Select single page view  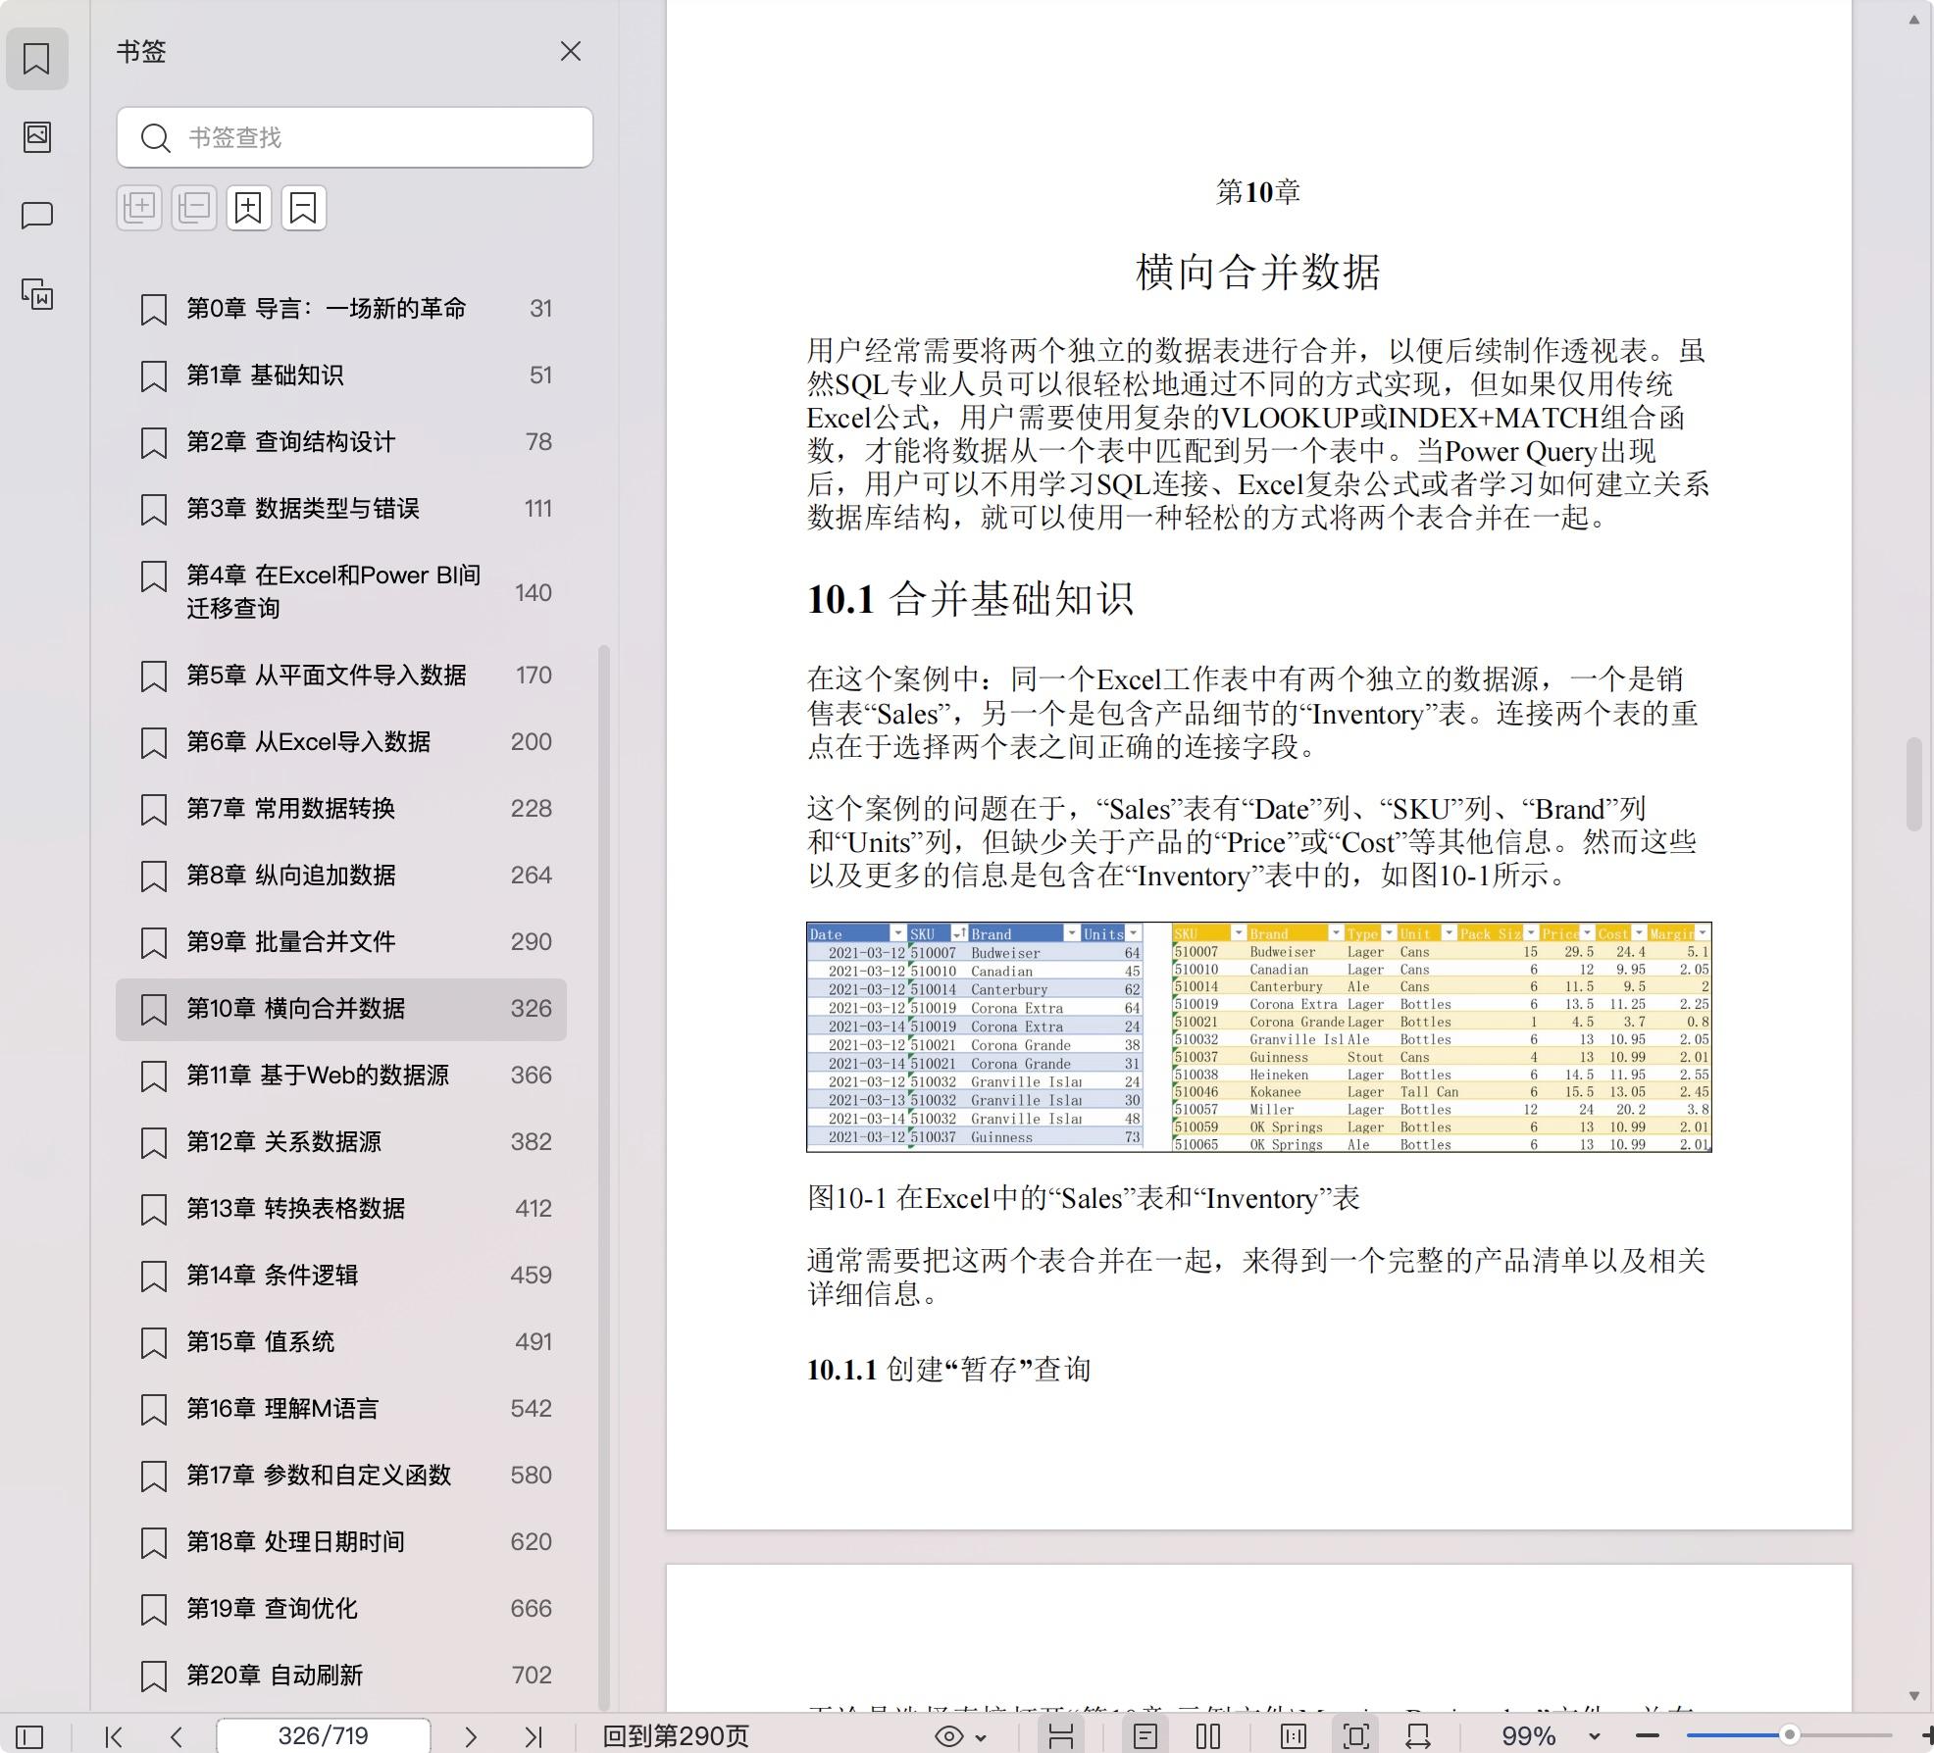point(1145,1736)
